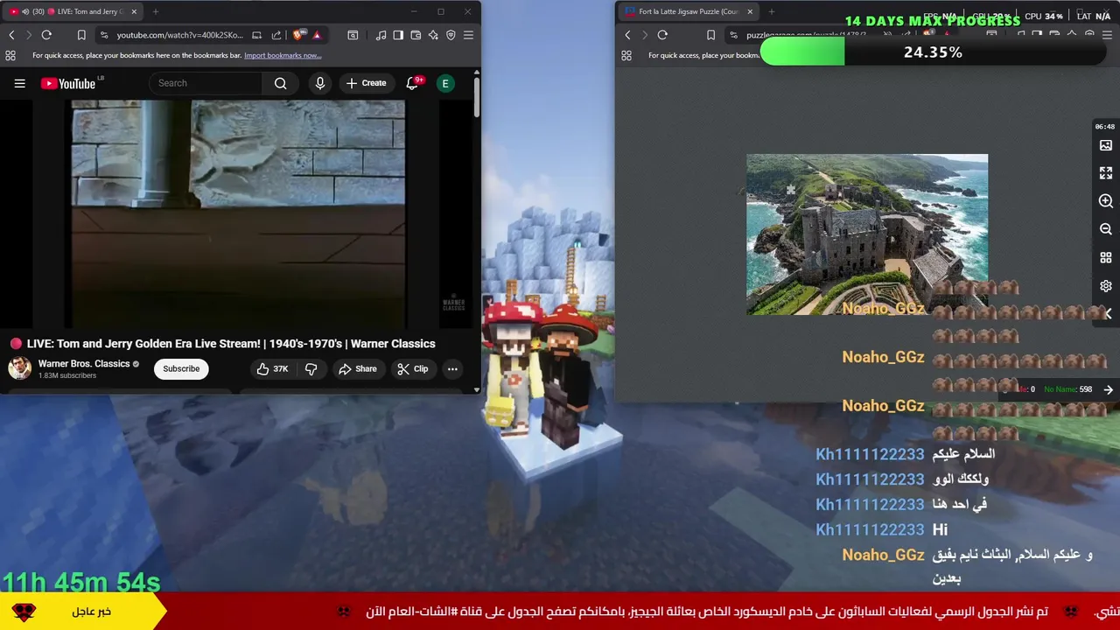Viewport: 1120px width, 630px height.
Task: Open apps grid on puzzle window bookmarks bar
Action: 626,55
